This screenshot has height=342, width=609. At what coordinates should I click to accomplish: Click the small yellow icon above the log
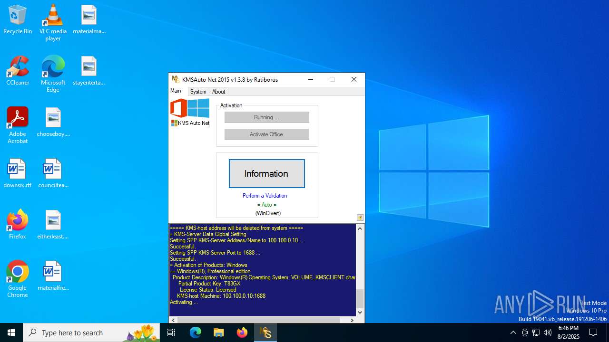point(360,218)
